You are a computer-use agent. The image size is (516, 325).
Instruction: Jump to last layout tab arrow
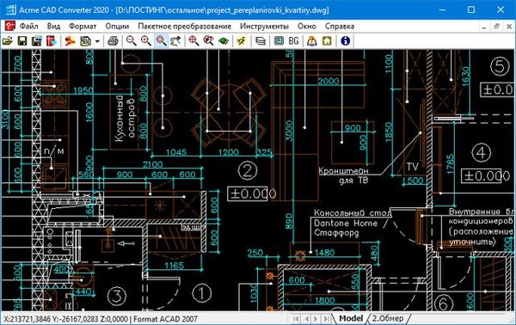326,319
